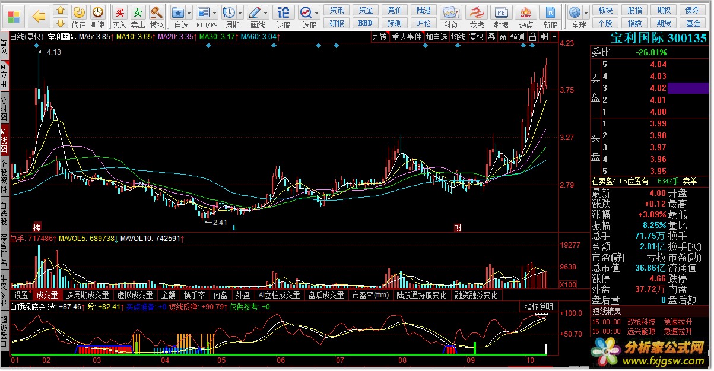Viewport: 714px width, 371px height.
Task: Toggle the 九转 indicator button
Action: coord(379,37)
